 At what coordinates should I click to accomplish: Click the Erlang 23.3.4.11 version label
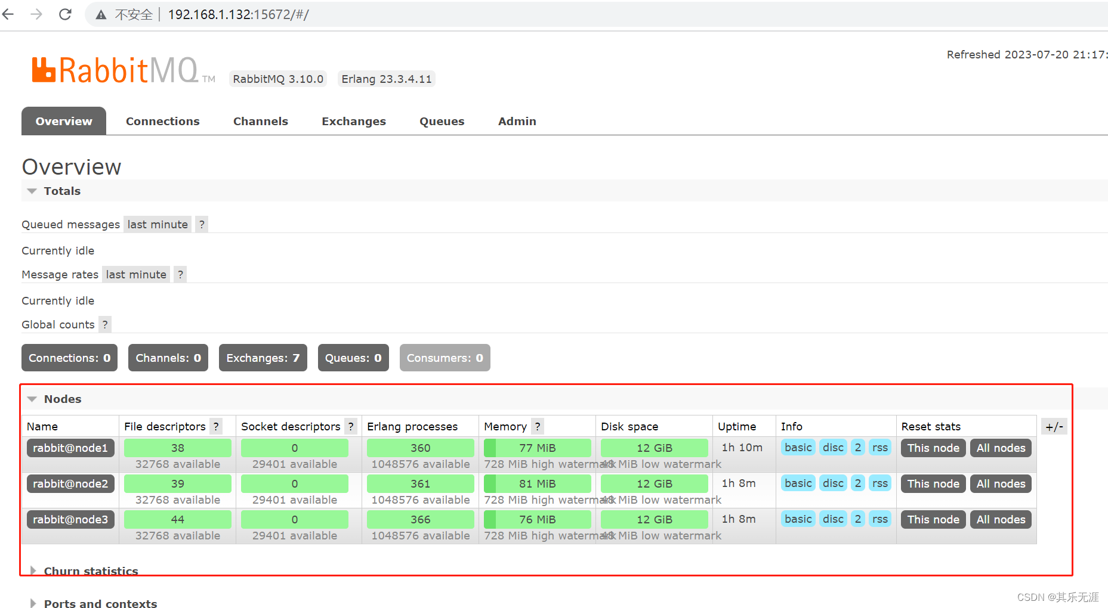coord(387,79)
